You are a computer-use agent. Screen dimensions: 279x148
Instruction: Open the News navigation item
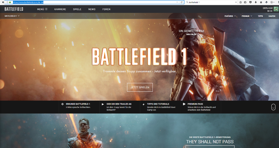tap(92, 9)
